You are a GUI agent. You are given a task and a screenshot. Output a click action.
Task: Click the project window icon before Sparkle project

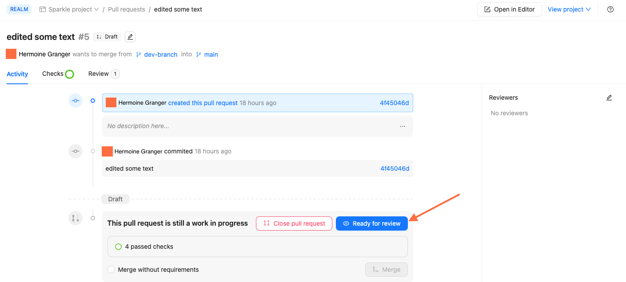pyautogui.click(x=42, y=9)
